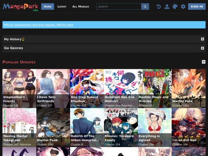Open Dumbbell Nan Kilo Moteru? title link
Viewport: 208px width, 156px height.
point(120,99)
